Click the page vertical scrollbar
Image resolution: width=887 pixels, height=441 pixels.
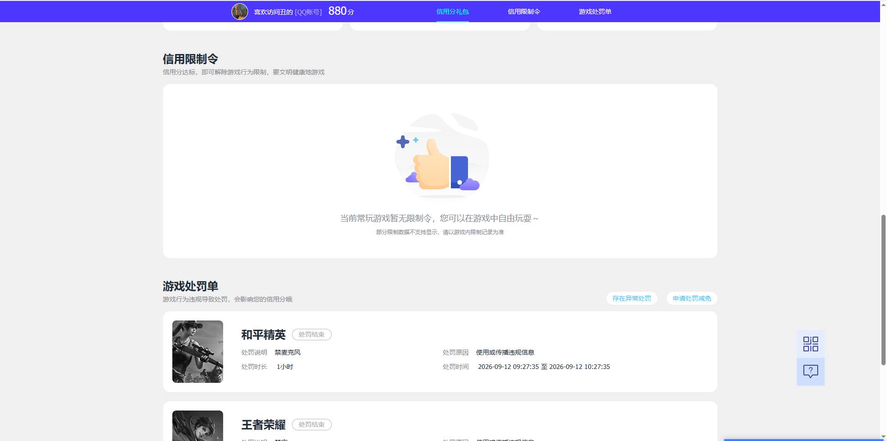(883, 290)
